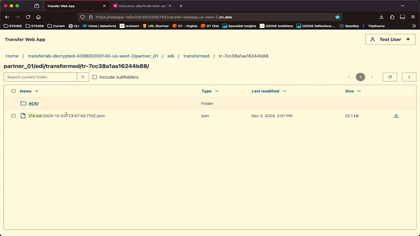Show more bookmarks overflow chevron
420x236 pixels.
tap(414, 26)
